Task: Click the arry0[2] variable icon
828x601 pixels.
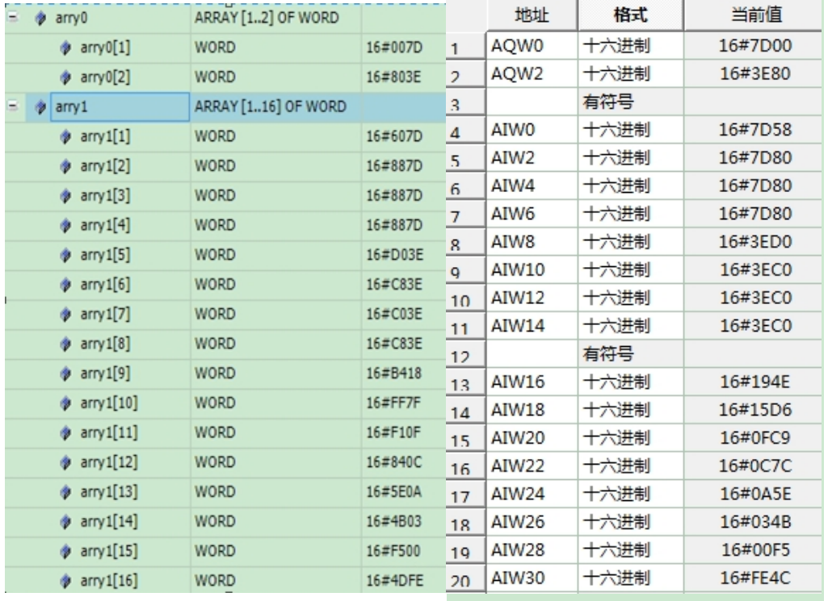Action: pyautogui.click(x=65, y=77)
